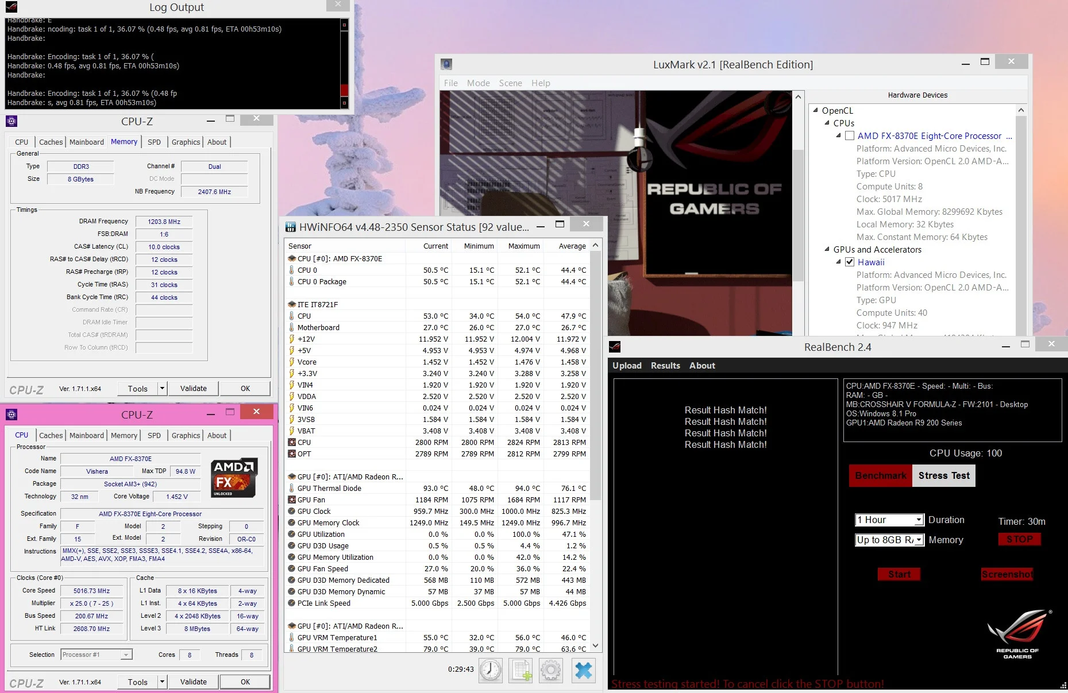Switch to SPD tab in CPU-Z Memory window
This screenshot has width=1068, height=693.
pos(154,142)
